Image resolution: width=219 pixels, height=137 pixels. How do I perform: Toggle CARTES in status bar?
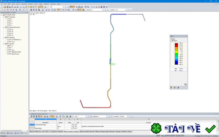[168, 136]
